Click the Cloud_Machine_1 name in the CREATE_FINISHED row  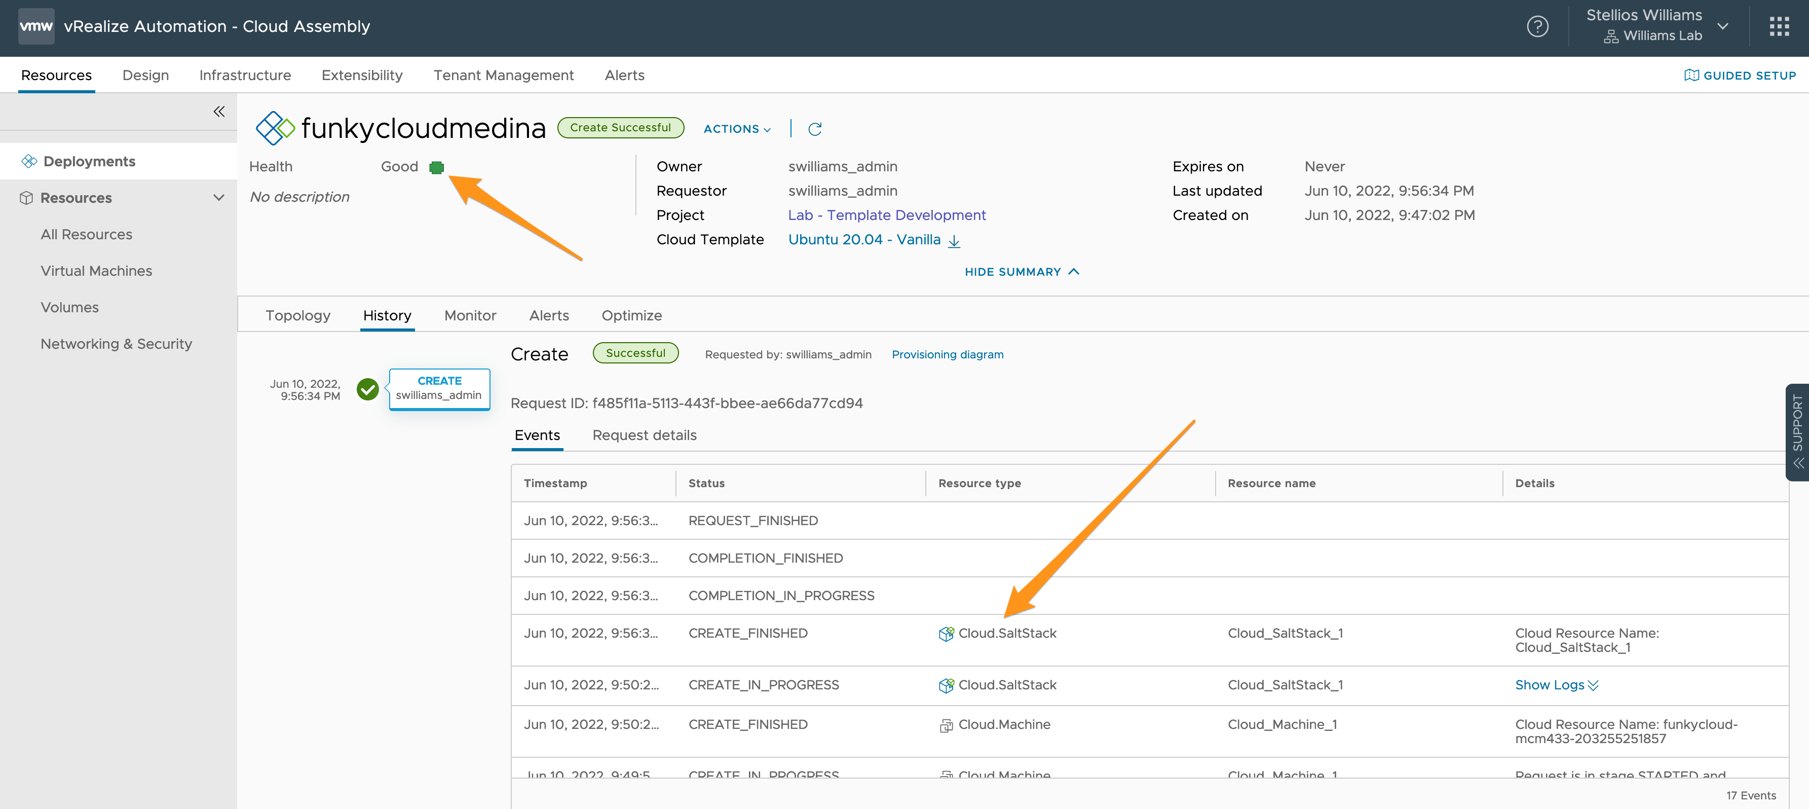[1282, 725]
